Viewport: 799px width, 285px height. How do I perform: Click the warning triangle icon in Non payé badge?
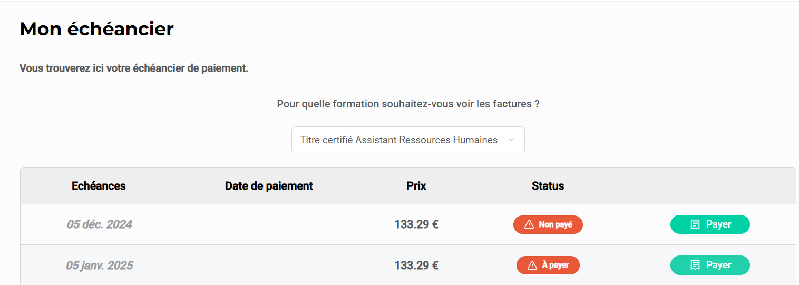pyautogui.click(x=529, y=225)
